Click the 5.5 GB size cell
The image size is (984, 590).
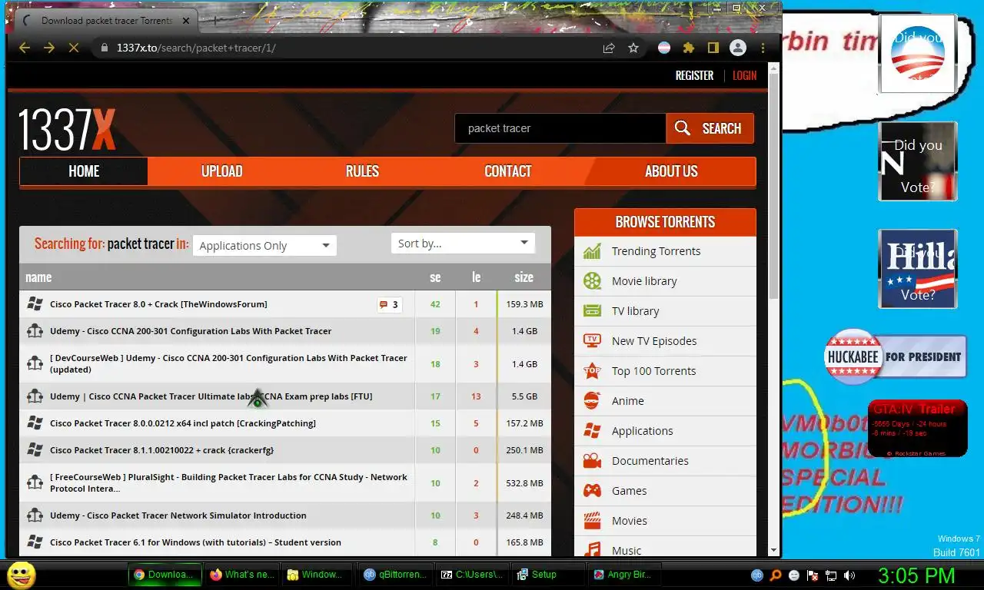click(x=524, y=396)
